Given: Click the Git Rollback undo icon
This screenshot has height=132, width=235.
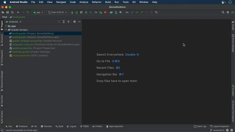Looking at the screenshot, I should coord(156,12).
